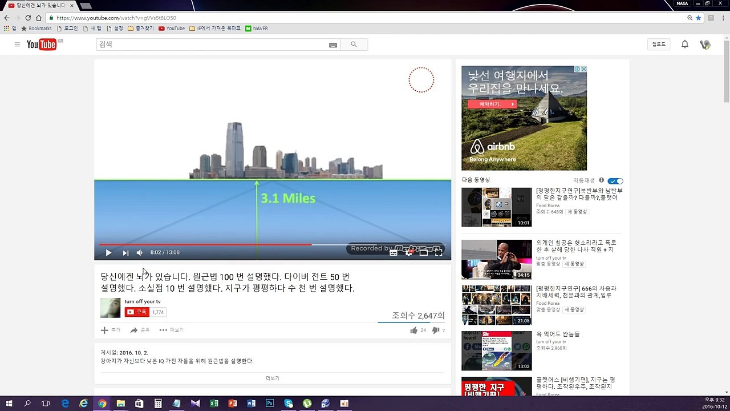Open Excel from taskbar
Viewport: 730px width, 411px height.
(x=214, y=403)
